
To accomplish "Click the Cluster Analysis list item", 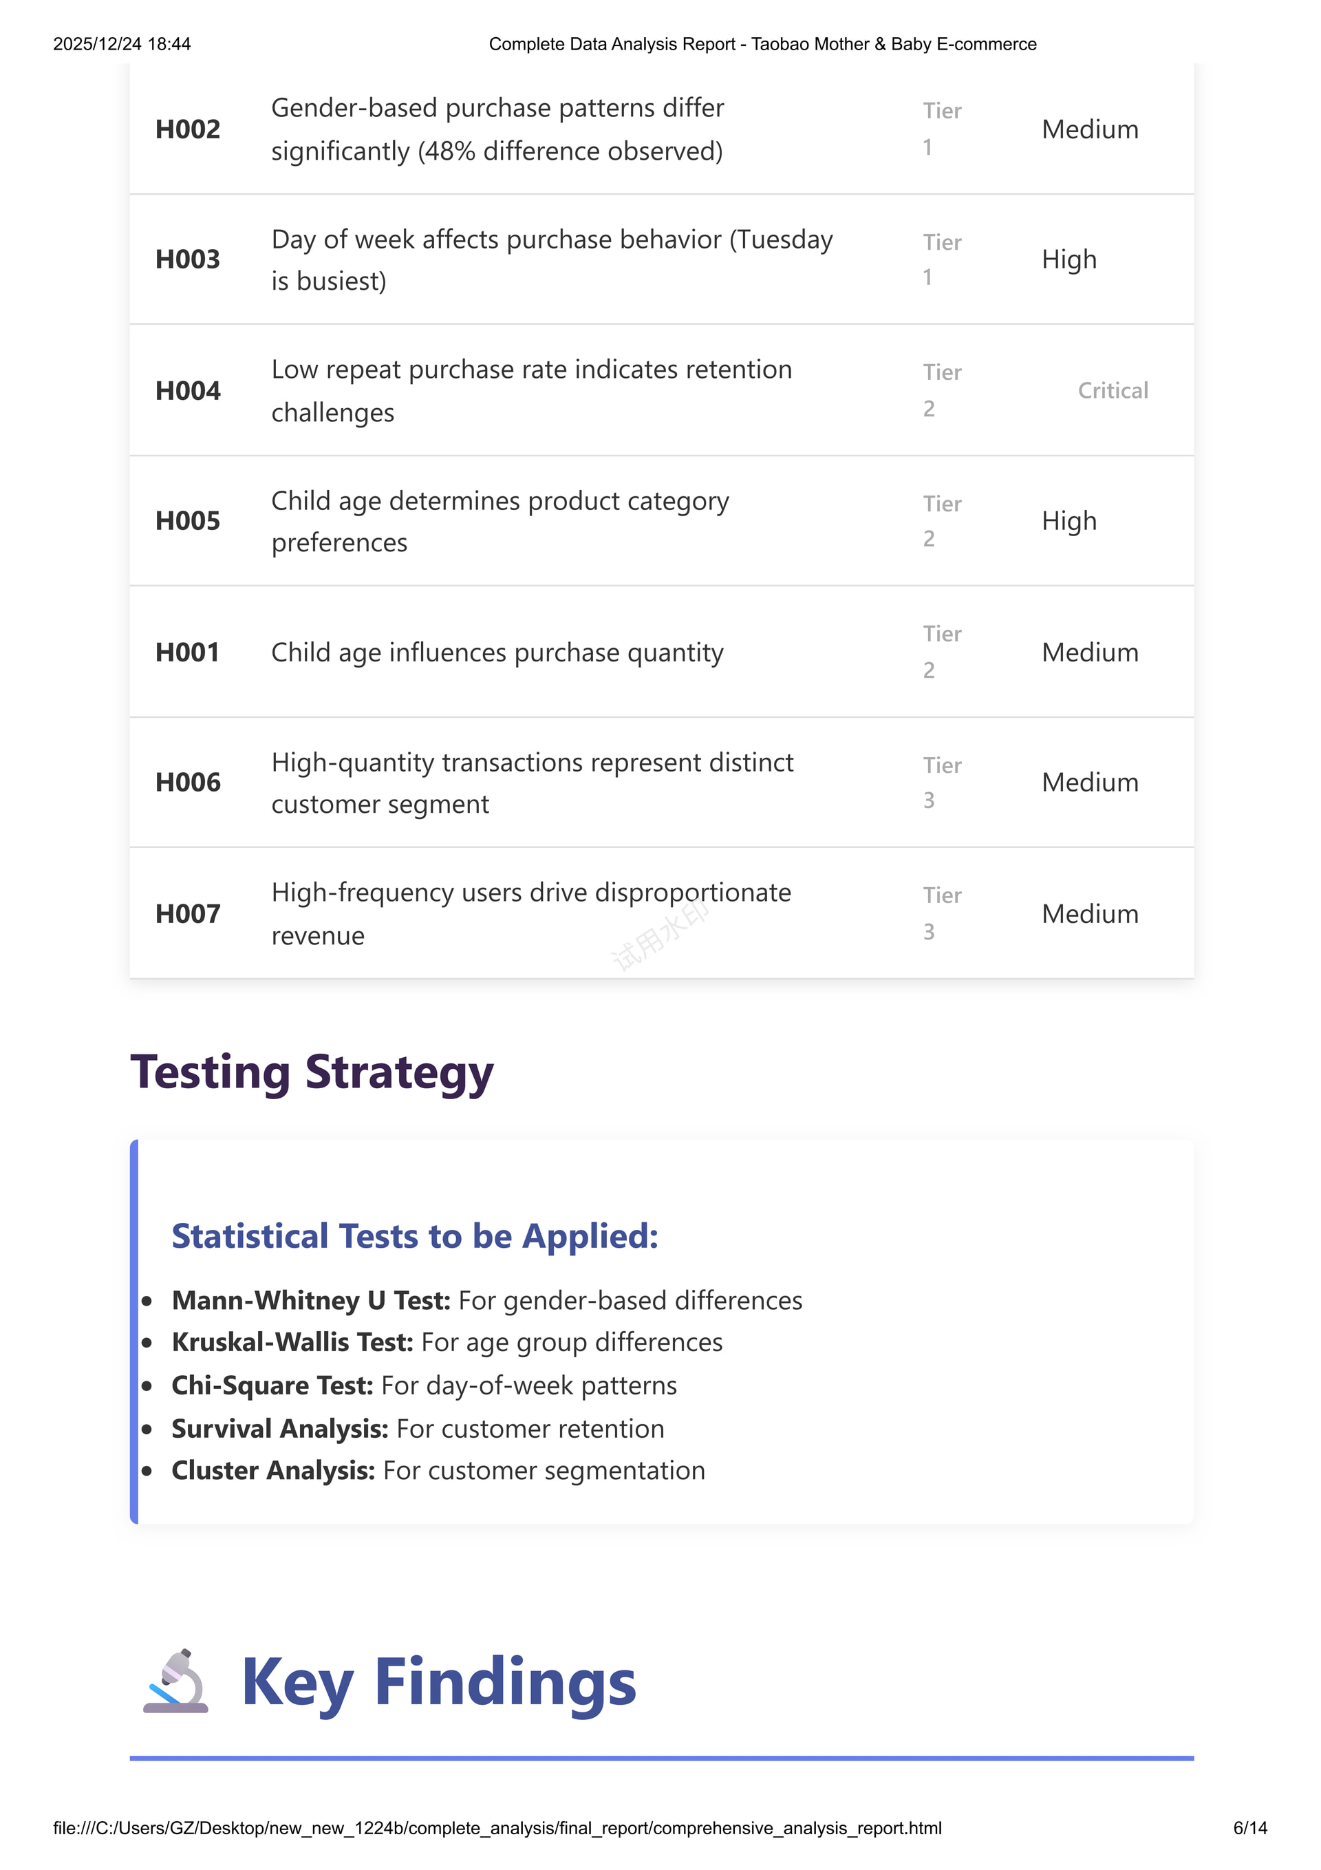I will 438,1469.
